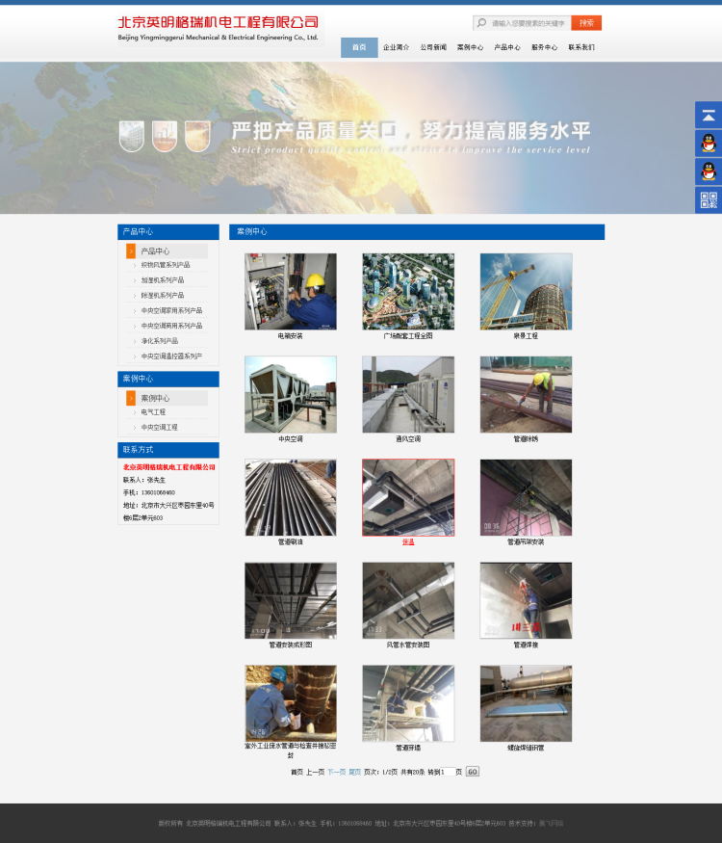Click the 下一页 pagination link

tap(336, 772)
